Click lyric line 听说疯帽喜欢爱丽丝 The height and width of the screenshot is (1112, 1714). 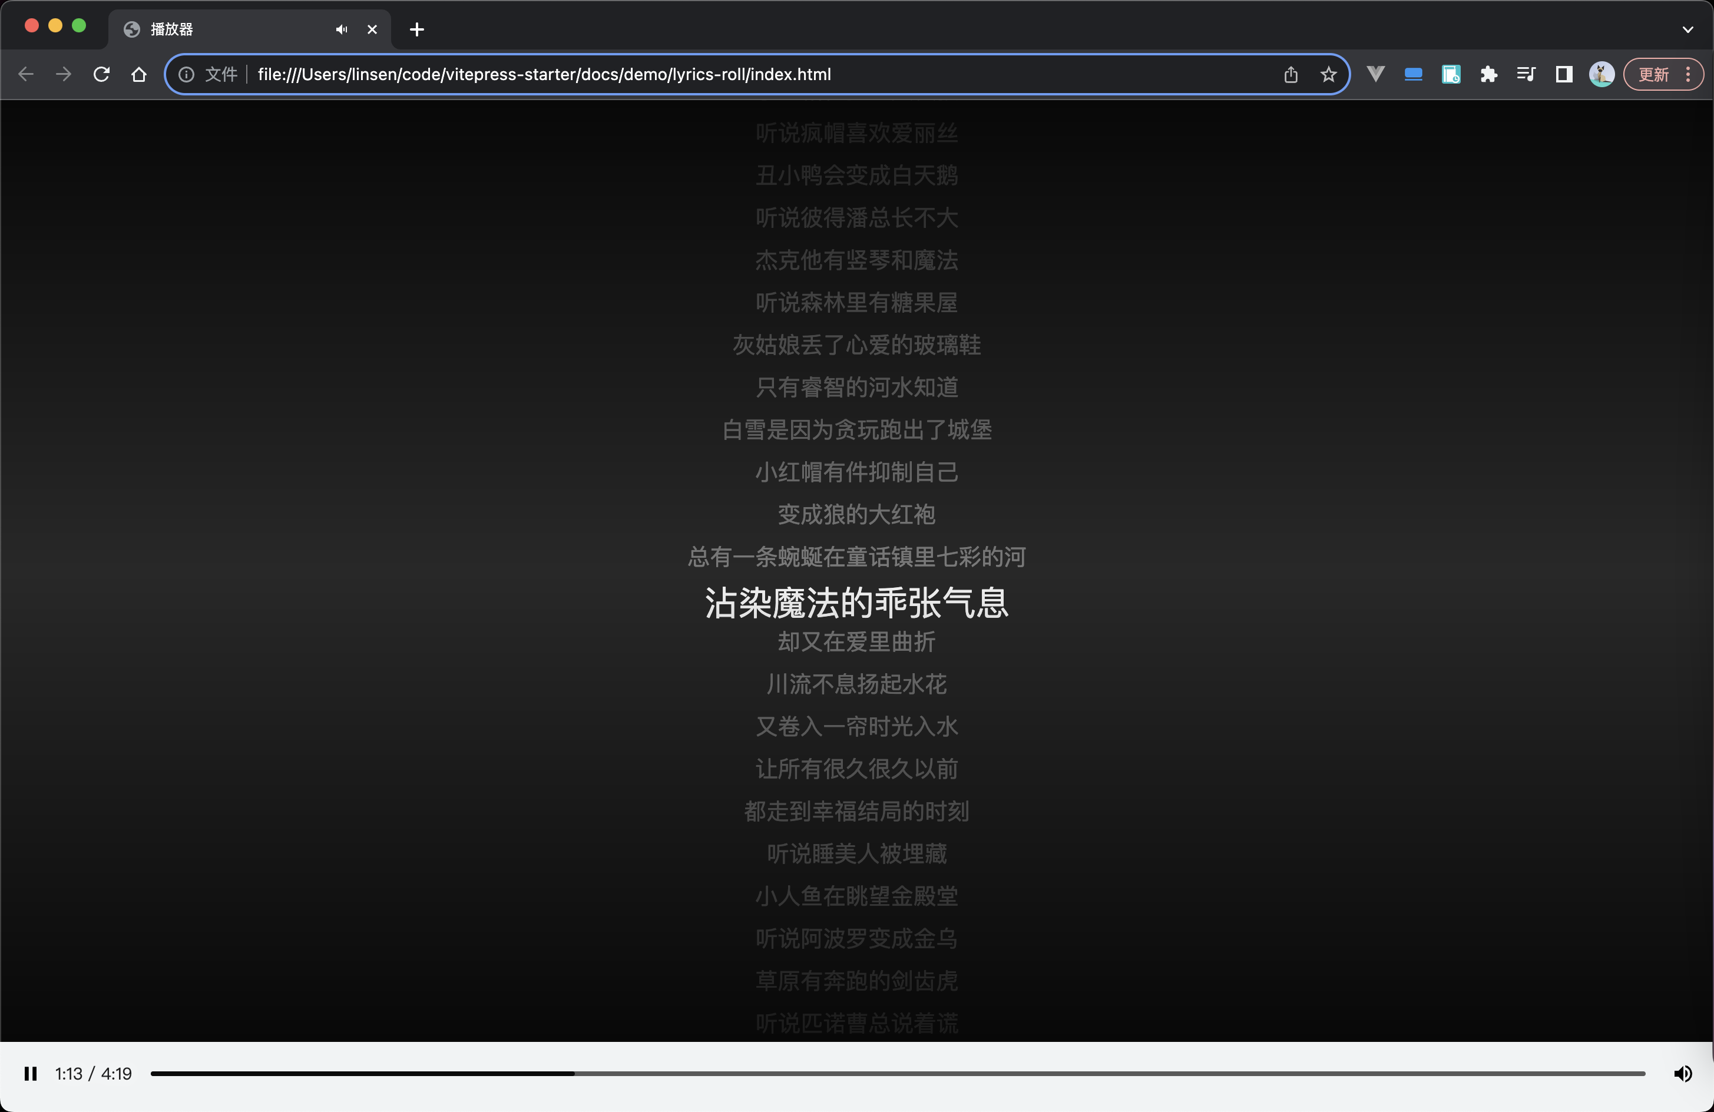coord(856,133)
